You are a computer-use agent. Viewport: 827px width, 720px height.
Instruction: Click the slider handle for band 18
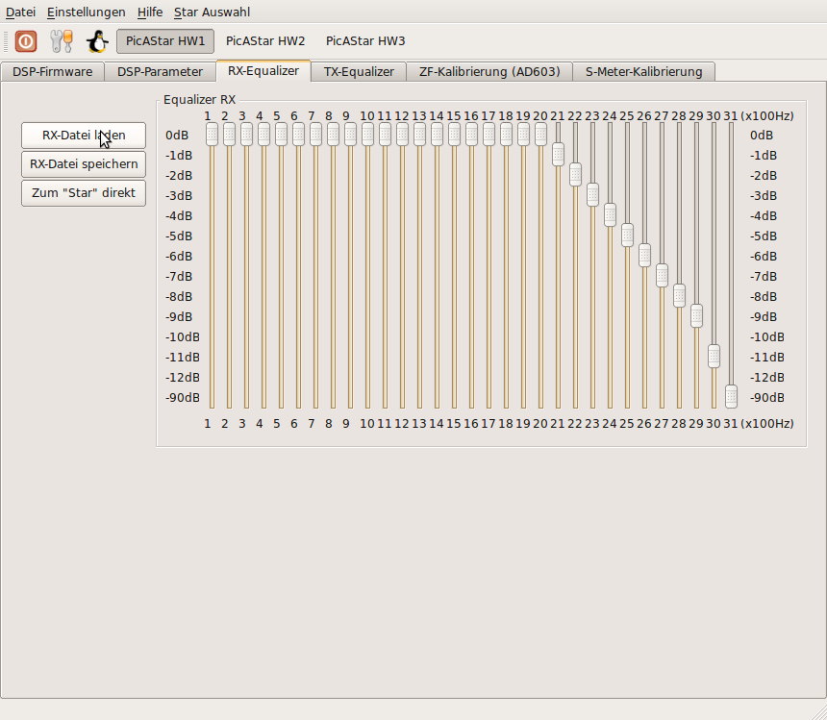click(506, 135)
